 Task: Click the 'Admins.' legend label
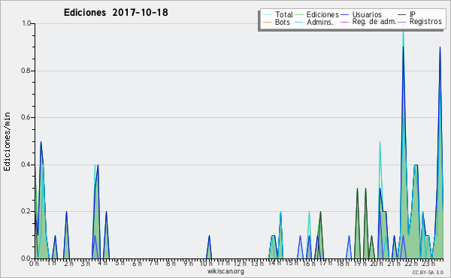coord(320,22)
